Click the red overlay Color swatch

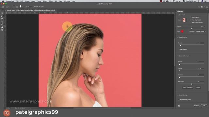point(182,32)
